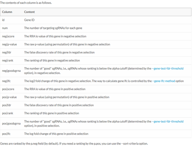Click the "pos|goodsgrna" row label
Screen dimensions: 193x148
click(11, 124)
